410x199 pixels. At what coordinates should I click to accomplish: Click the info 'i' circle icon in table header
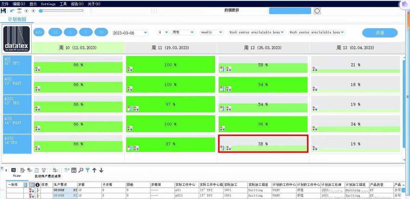(38, 185)
